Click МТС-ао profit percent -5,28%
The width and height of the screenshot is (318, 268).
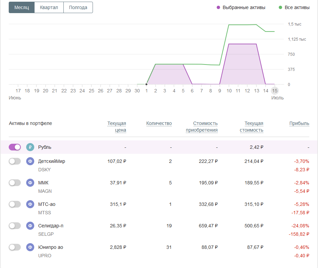pos(301,204)
